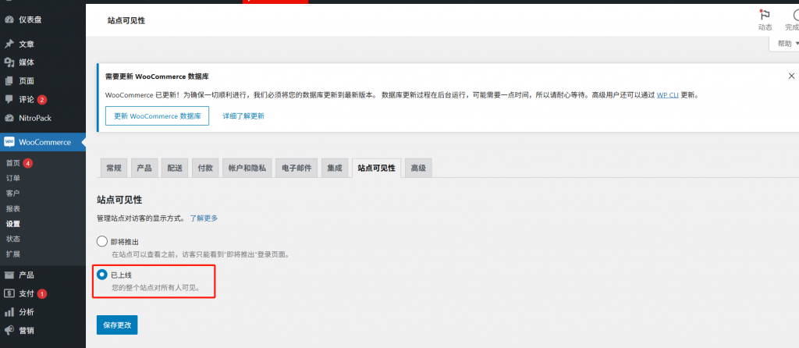Open 文章 in the sidebar menu
The width and height of the screenshot is (799, 348).
43,44
